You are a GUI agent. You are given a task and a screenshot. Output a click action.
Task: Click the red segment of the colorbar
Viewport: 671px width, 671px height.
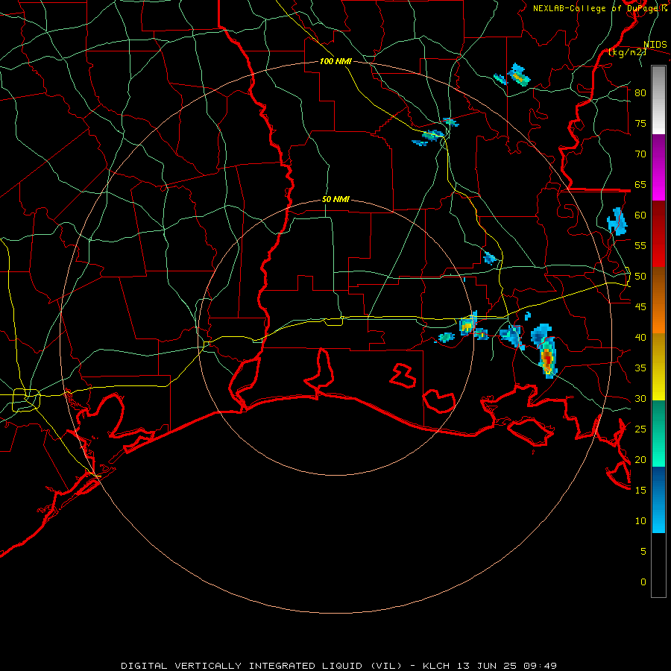click(x=658, y=234)
